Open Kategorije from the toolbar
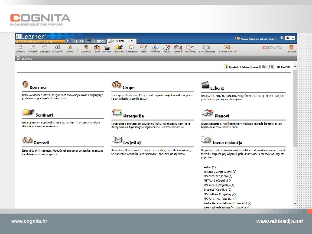Image resolution: width=312 pixels, height=234 pixels. coord(132,47)
